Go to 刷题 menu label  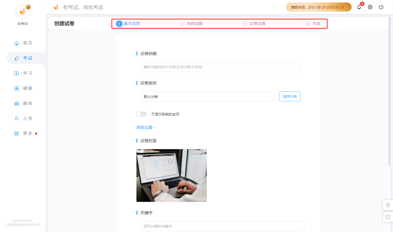(28, 88)
